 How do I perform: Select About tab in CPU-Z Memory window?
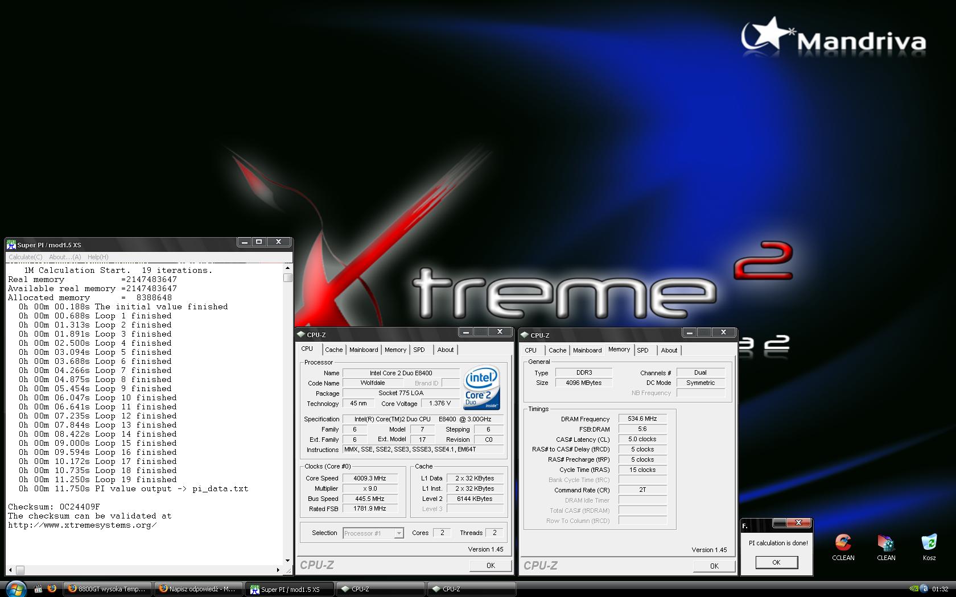click(669, 351)
